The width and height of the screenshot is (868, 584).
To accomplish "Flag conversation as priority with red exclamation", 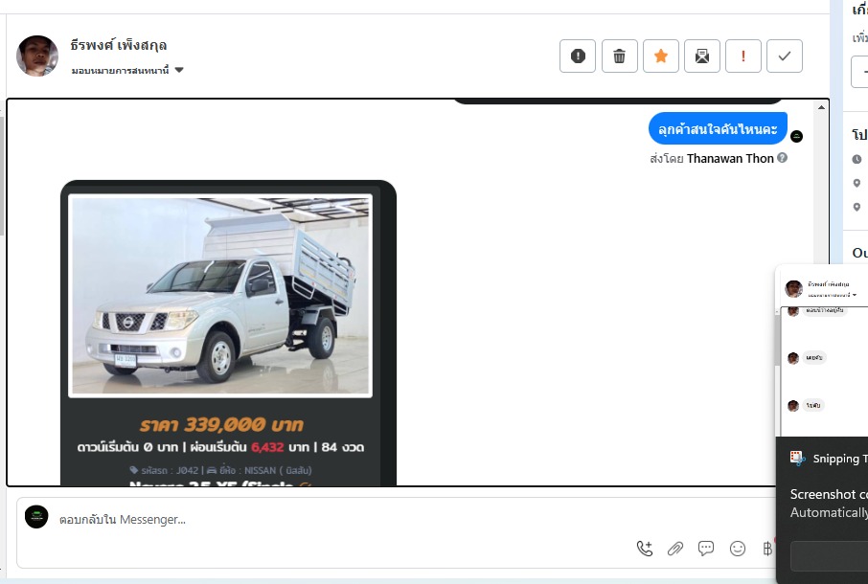I will click(x=742, y=56).
